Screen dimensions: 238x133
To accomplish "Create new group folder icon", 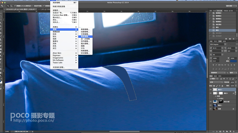I will [227, 132].
